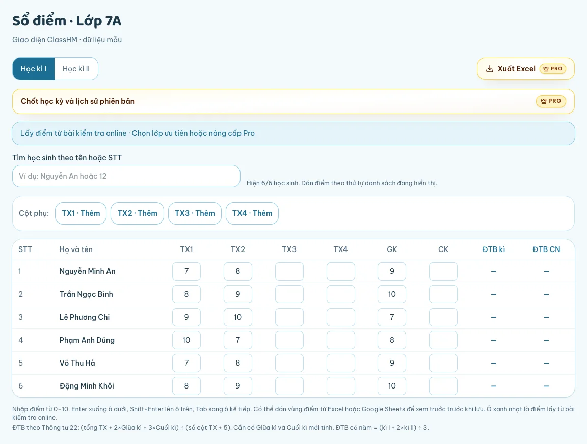
Task: Switch to the Học kì II tab
Action: pyautogui.click(x=76, y=69)
